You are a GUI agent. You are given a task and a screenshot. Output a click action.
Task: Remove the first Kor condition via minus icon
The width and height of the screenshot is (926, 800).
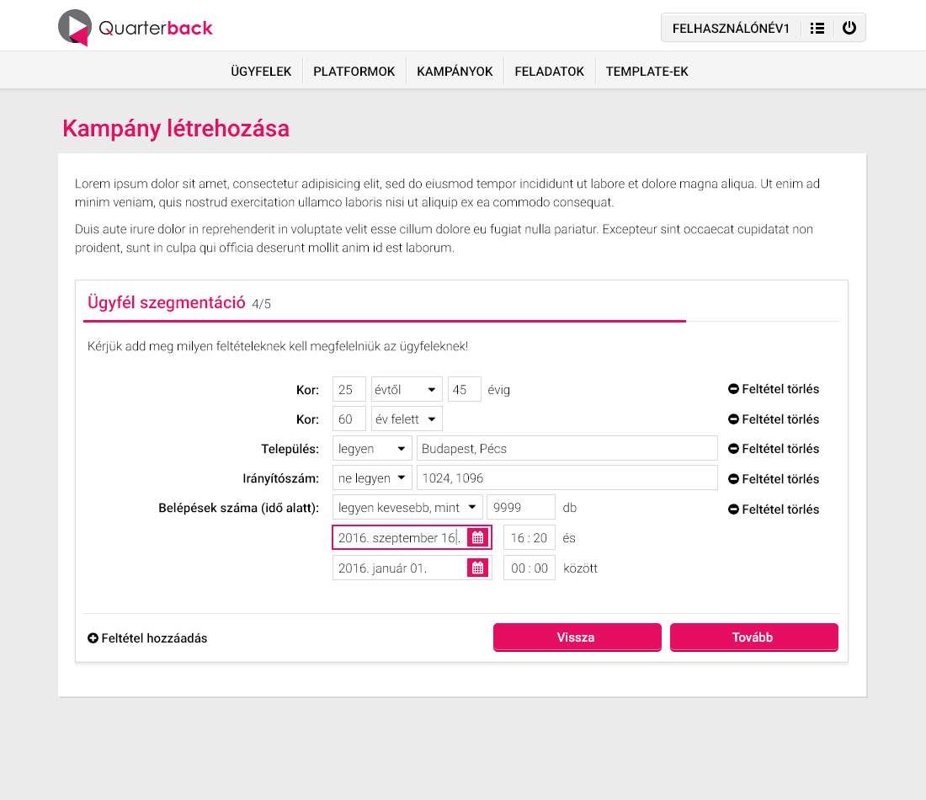[733, 389]
